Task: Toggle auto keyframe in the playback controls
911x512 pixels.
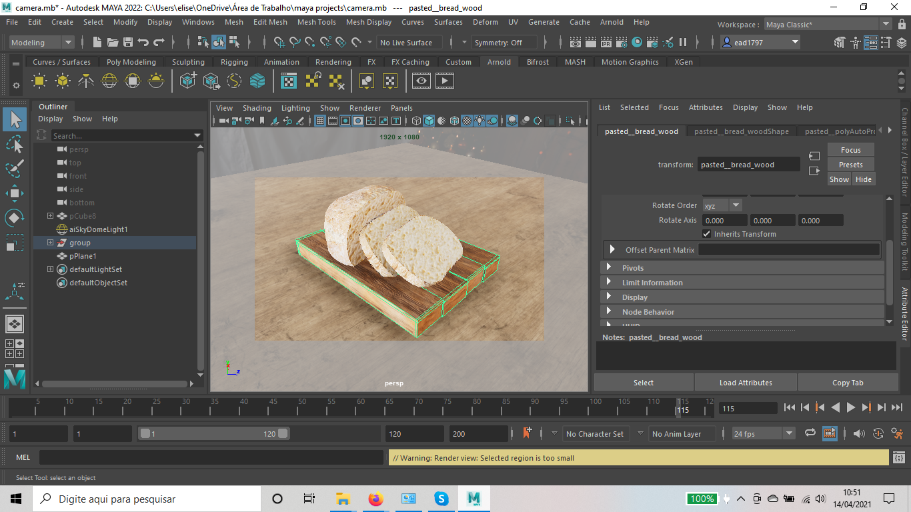Action: (x=878, y=433)
